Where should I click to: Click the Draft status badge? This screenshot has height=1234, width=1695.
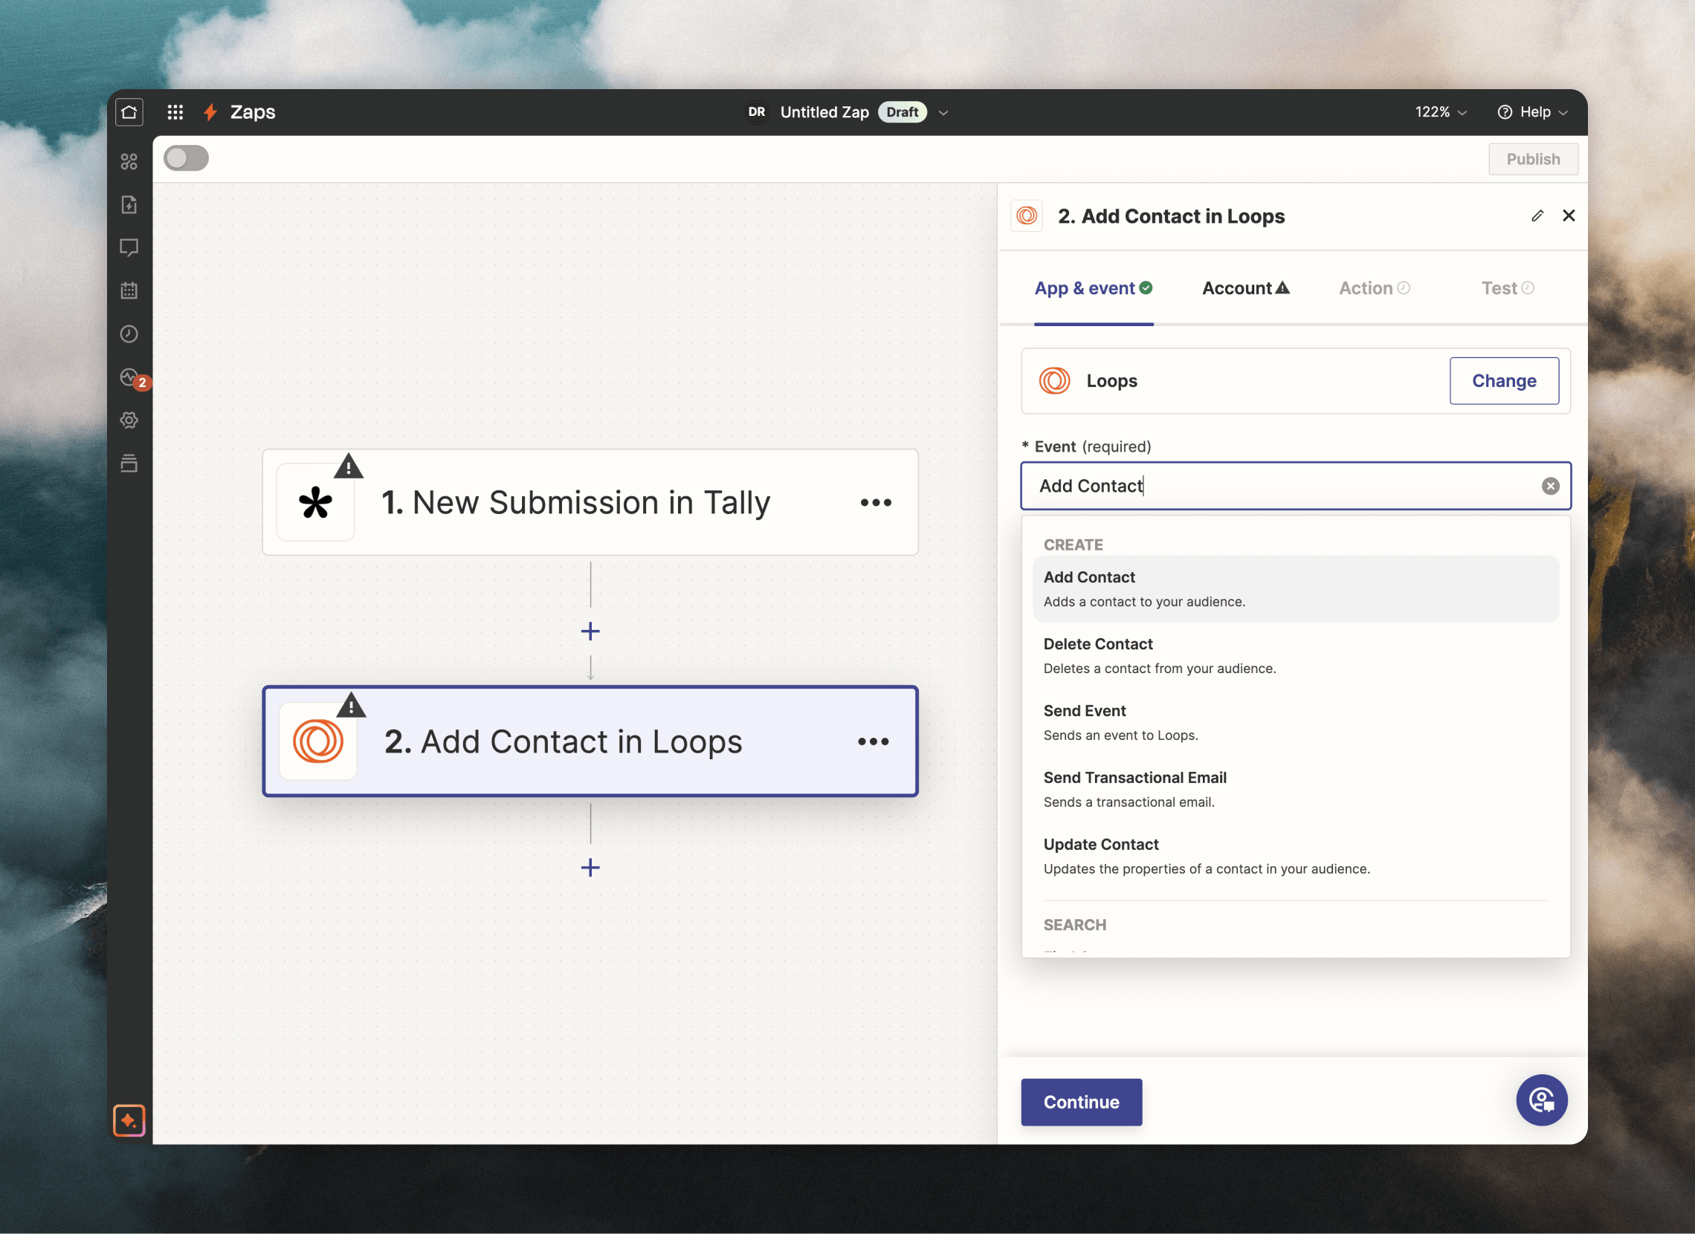coord(902,112)
